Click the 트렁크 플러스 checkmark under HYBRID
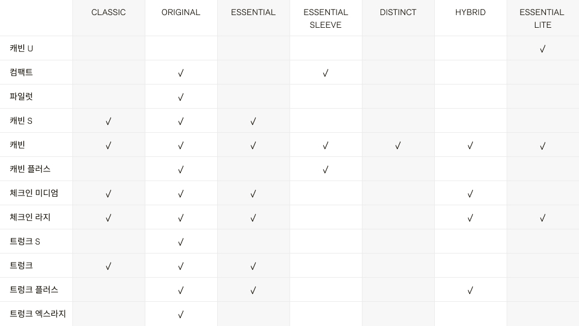579x326 pixels. [x=470, y=290]
